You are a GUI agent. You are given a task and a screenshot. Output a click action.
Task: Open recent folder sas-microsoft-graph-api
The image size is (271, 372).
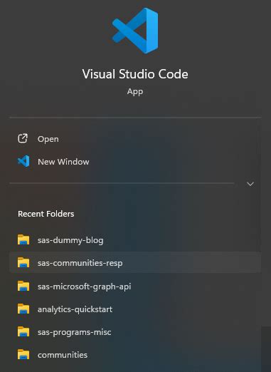click(135, 286)
